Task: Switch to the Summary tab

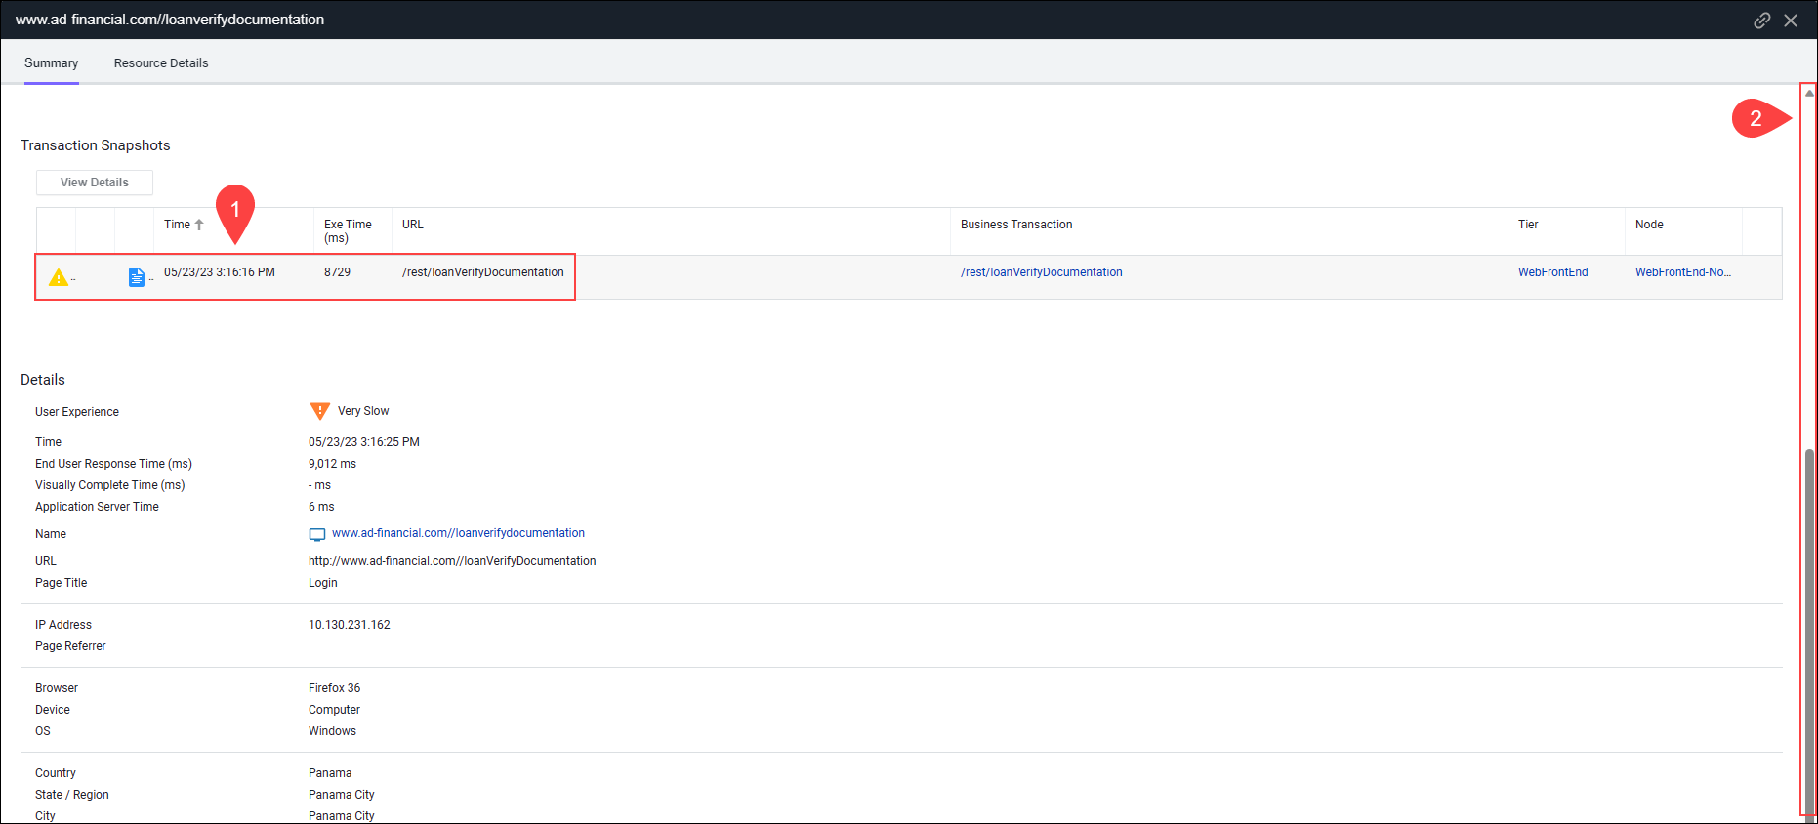Action: coord(51,63)
